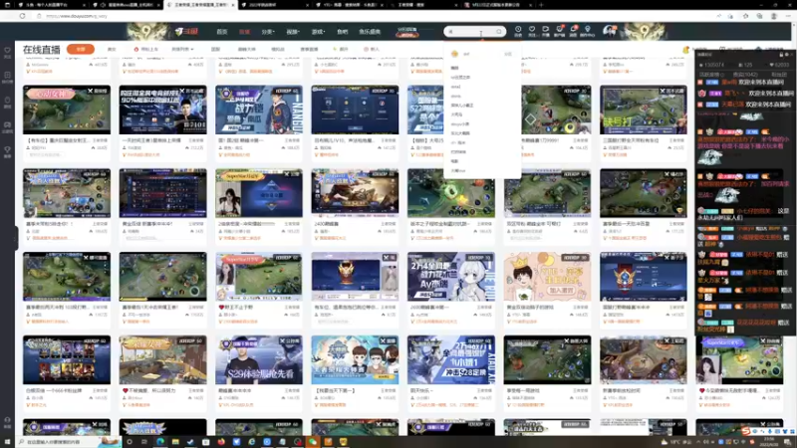Expand the 视频 dropdown menu
This screenshot has height=448, width=797.
[x=293, y=32]
